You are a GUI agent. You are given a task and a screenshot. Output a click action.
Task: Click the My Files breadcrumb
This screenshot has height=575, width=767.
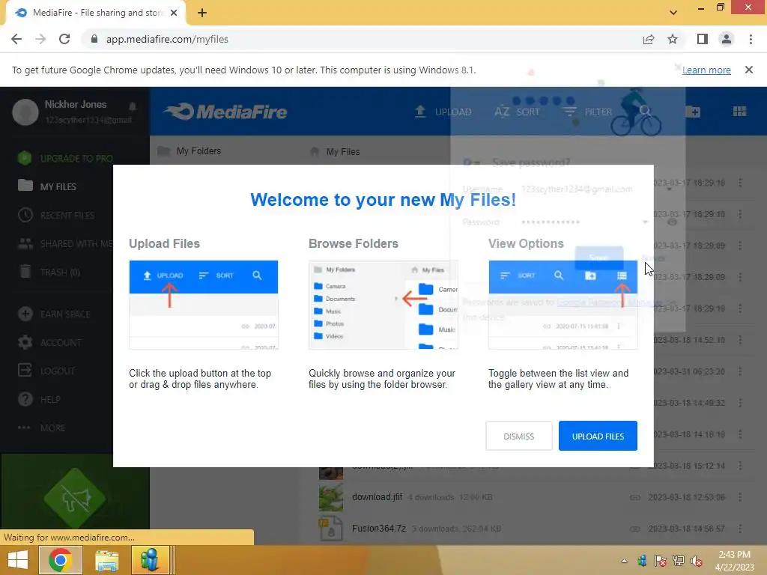[335, 151]
